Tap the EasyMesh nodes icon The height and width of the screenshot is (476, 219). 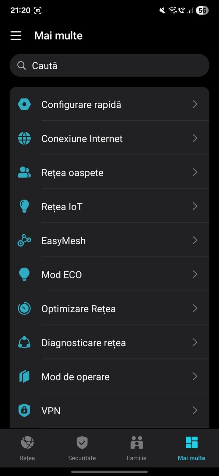tap(24, 240)
